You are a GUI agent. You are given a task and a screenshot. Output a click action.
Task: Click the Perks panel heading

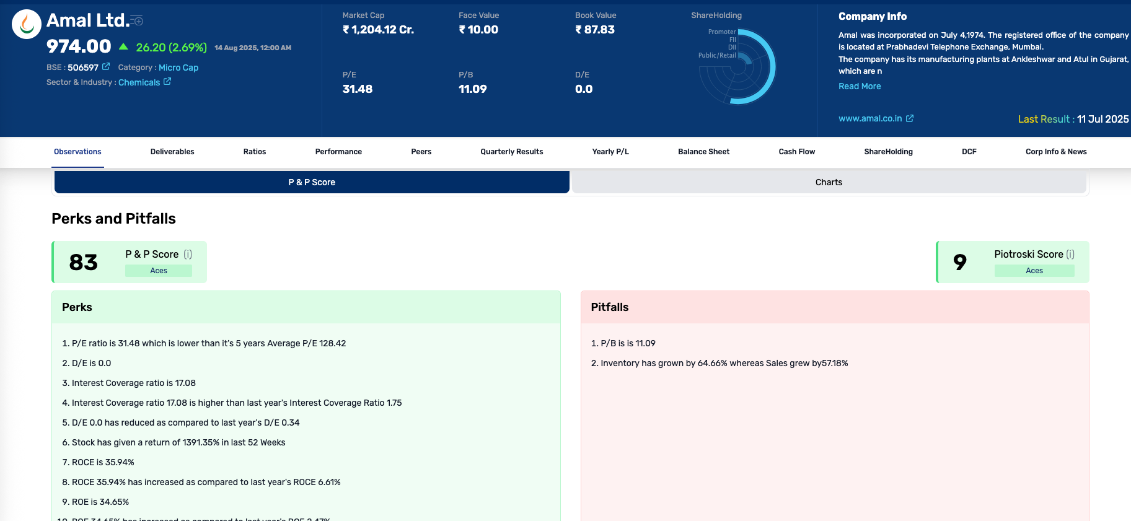77,307
